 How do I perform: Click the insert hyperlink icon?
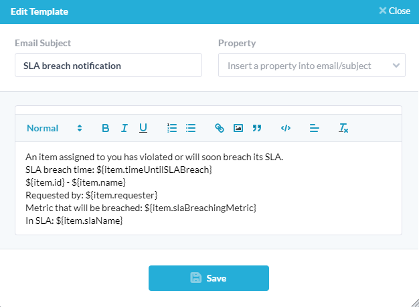pyautogui.click(x=219, y=128)
